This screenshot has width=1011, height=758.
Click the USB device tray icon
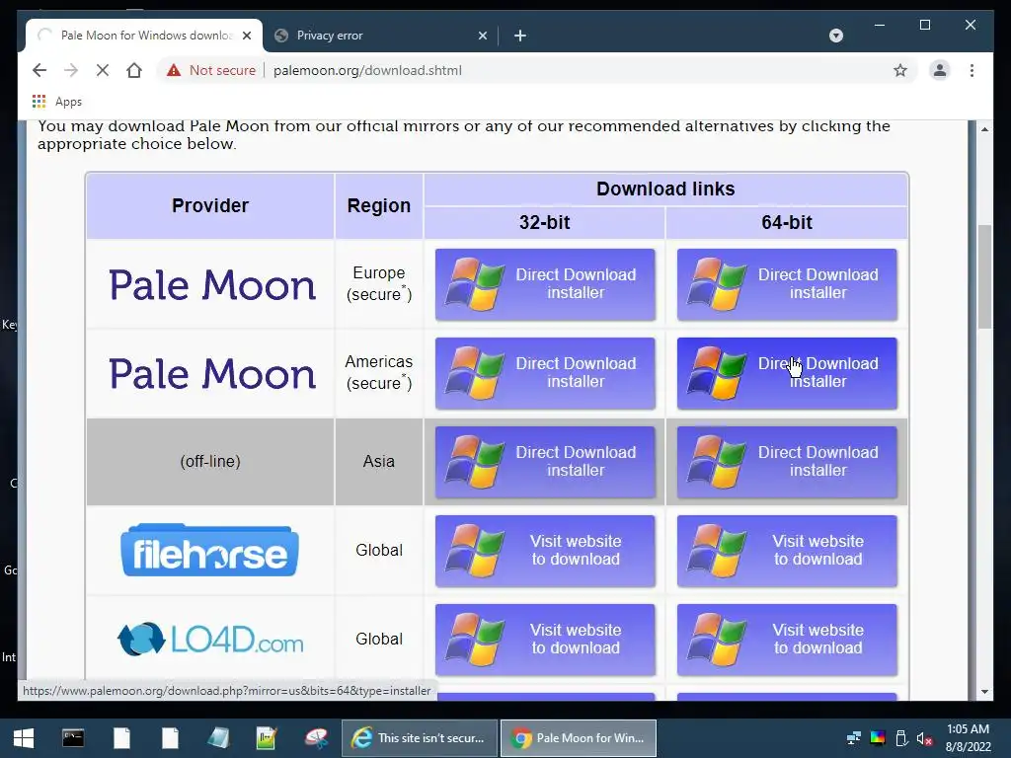(901, 738)
